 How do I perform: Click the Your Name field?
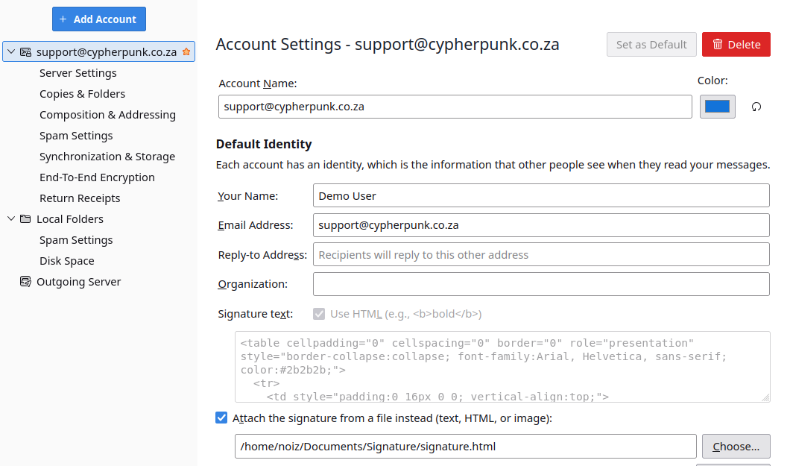pos(541,195)
